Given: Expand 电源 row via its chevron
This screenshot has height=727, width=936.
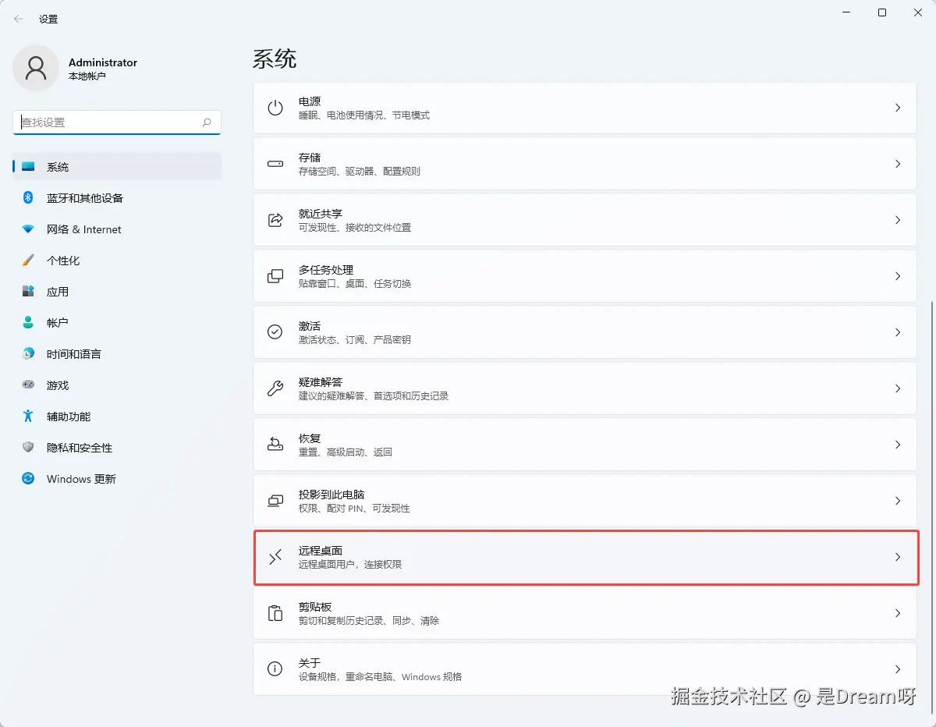Looking at the screenshot, I should (x=898, y=108).
